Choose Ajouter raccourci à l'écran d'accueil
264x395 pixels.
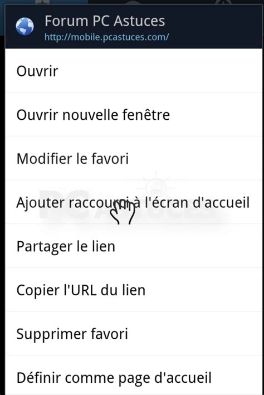pos(134,202)
